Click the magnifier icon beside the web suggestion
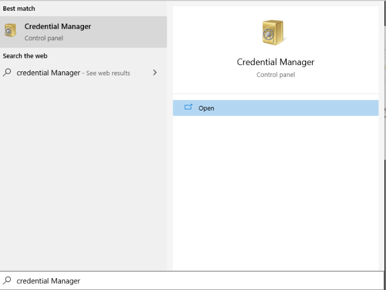 pos(7,72)
